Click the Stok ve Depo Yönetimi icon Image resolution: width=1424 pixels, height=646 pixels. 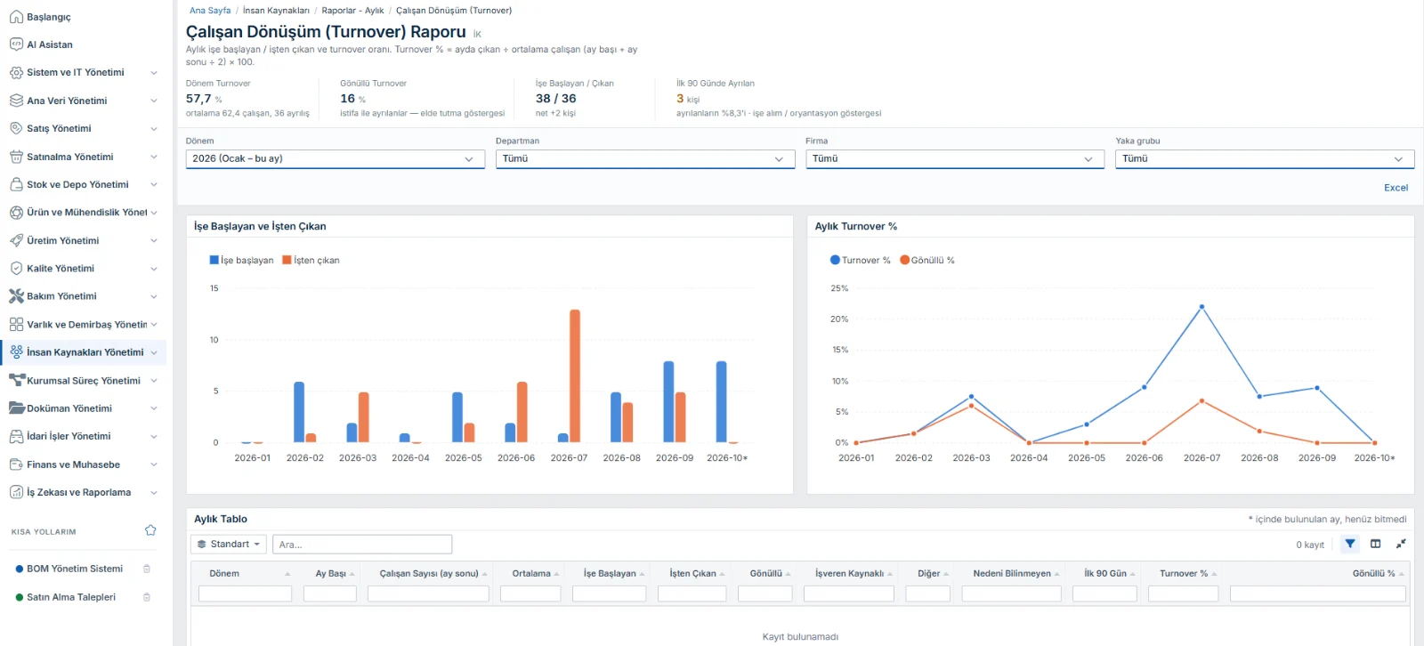[x=16, y=184]
